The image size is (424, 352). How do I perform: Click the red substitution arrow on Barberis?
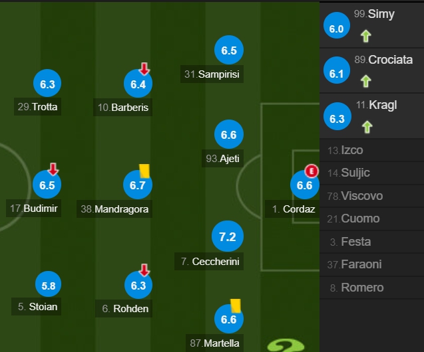point(144,69)
